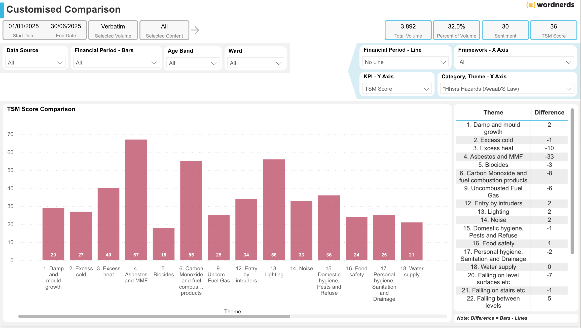The width and height of the screenshot is (581, 328).
Task: Open the KPI - Y Axis dropdown
Action: point(396,89)
